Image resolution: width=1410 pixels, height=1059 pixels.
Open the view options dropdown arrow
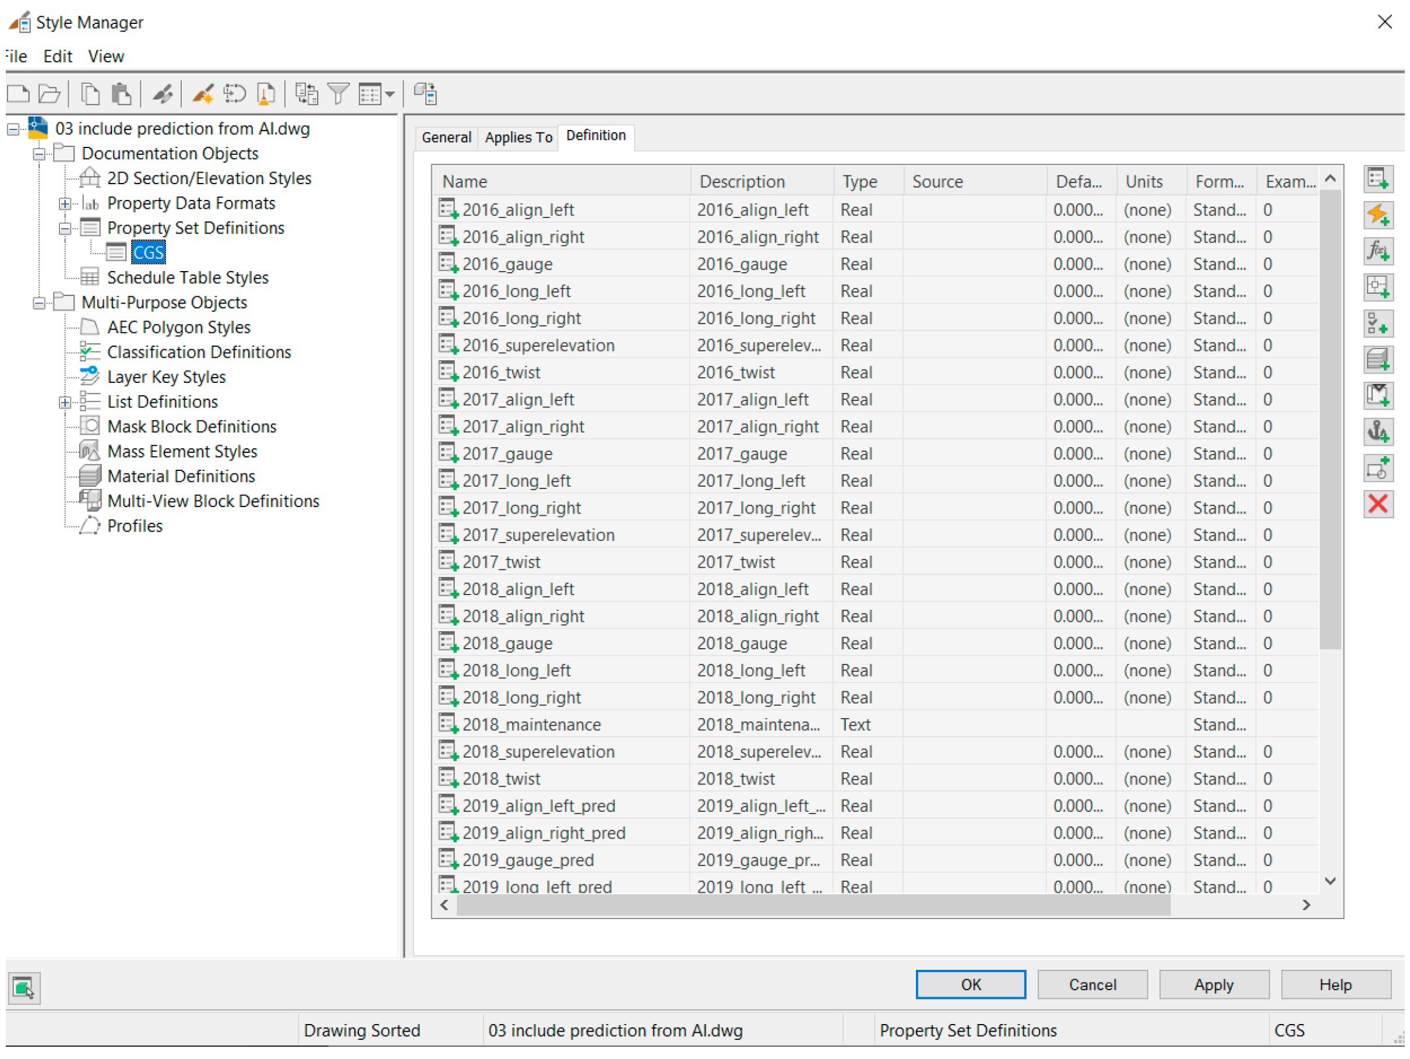click(x=390, y=94)
